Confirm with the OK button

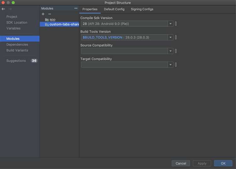[223, 163]
